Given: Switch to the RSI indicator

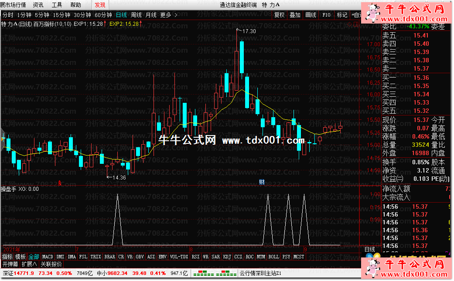Looking at the screenshot, I should tap(195, 257).
